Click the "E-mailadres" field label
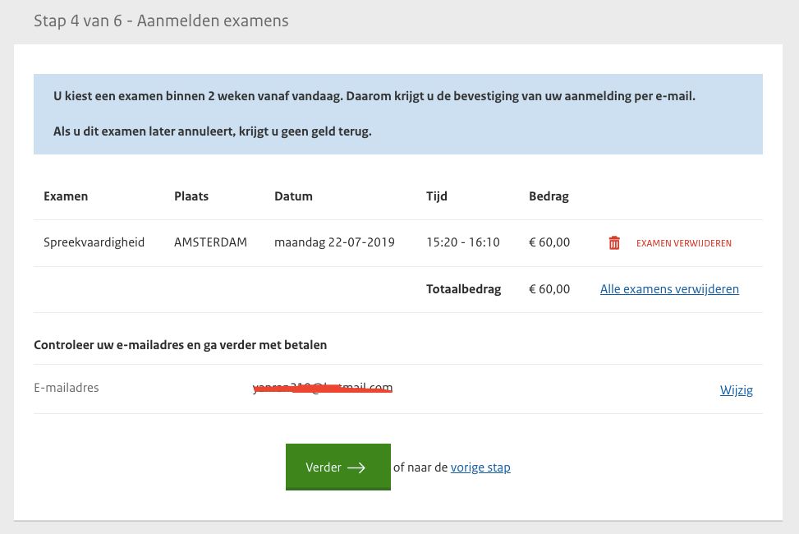Viewport: 799px width, 534px height. click(x=67, y=388)
